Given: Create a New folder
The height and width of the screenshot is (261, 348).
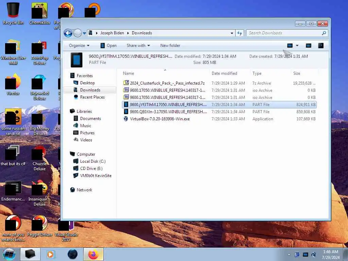Looking at the screenshot, I should click(x=170, y=46).
